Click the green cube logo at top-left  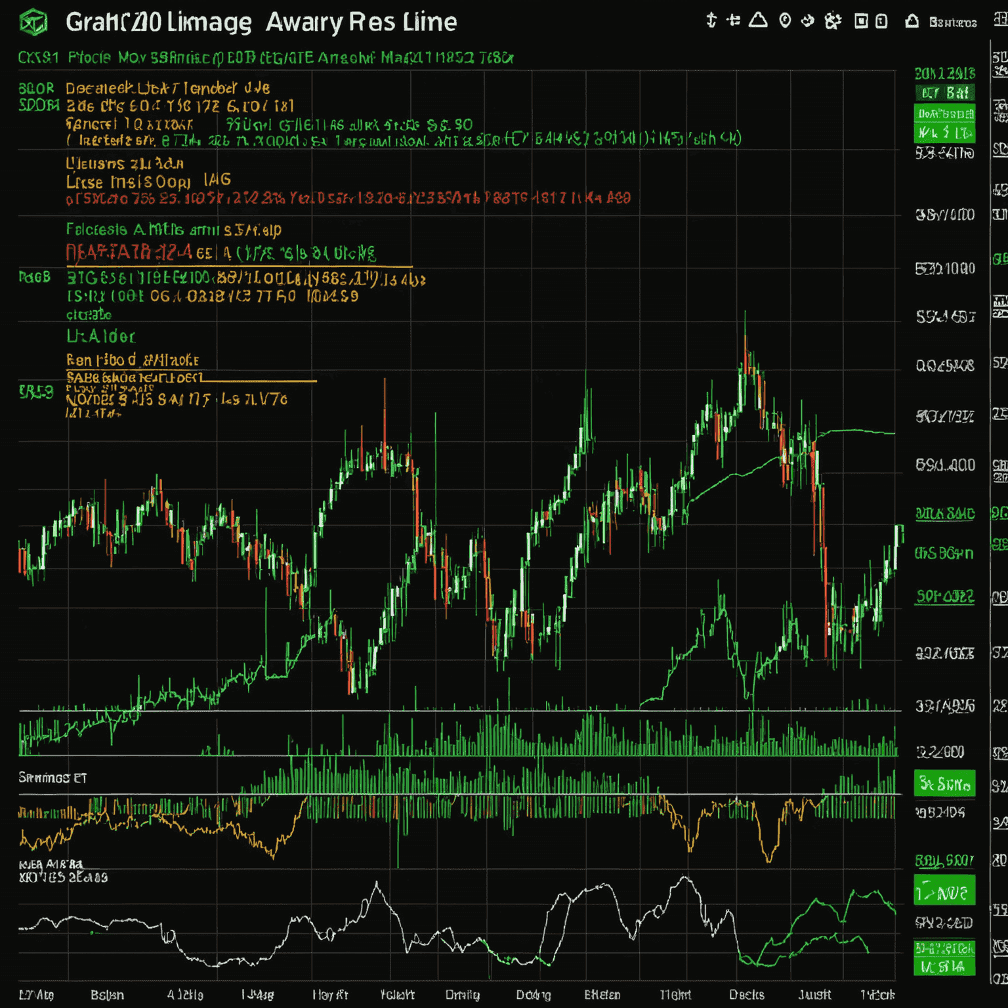(x=33, y=23)
